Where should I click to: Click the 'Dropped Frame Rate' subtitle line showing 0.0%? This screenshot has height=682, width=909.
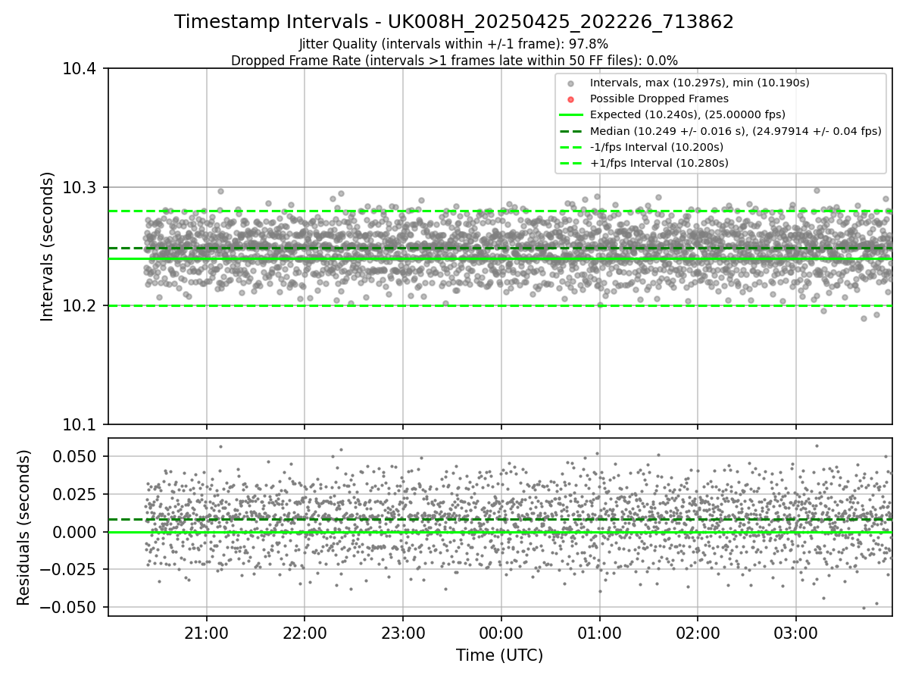pos(454,61)
